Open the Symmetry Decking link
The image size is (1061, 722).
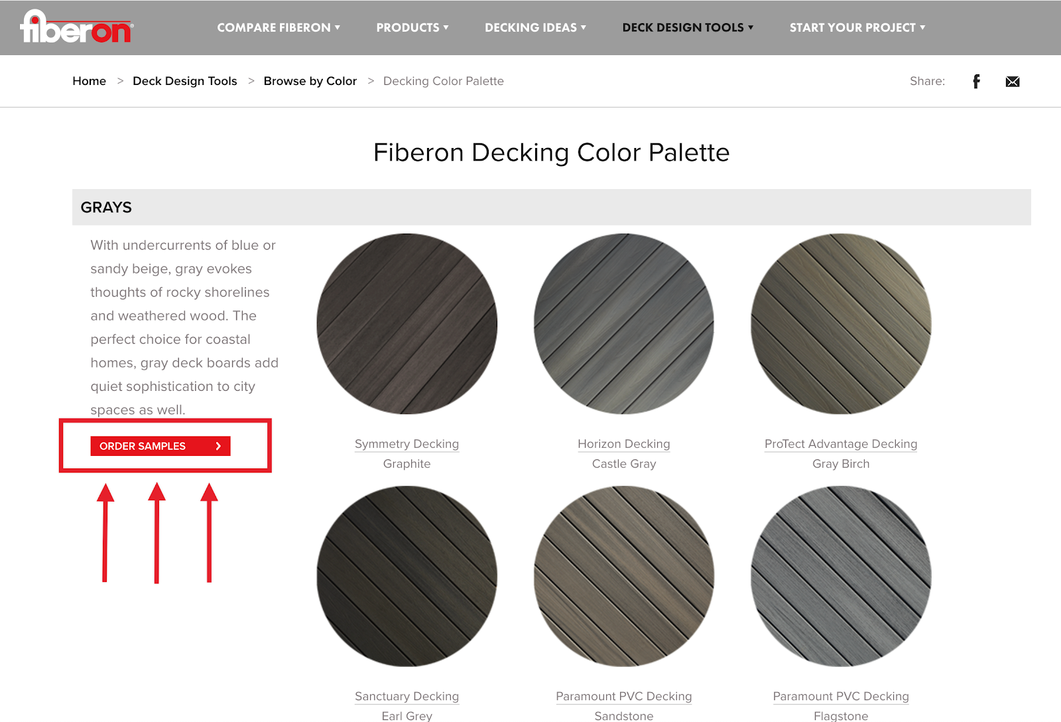coord(406,444)
